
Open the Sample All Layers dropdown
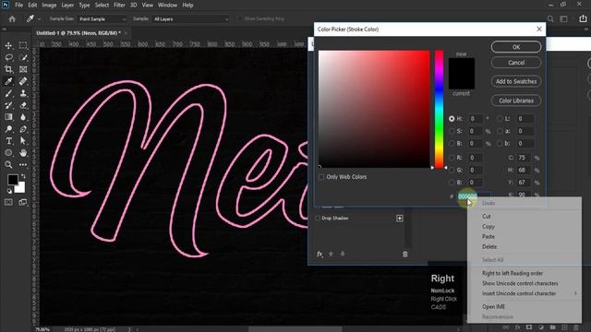point(190,18)
